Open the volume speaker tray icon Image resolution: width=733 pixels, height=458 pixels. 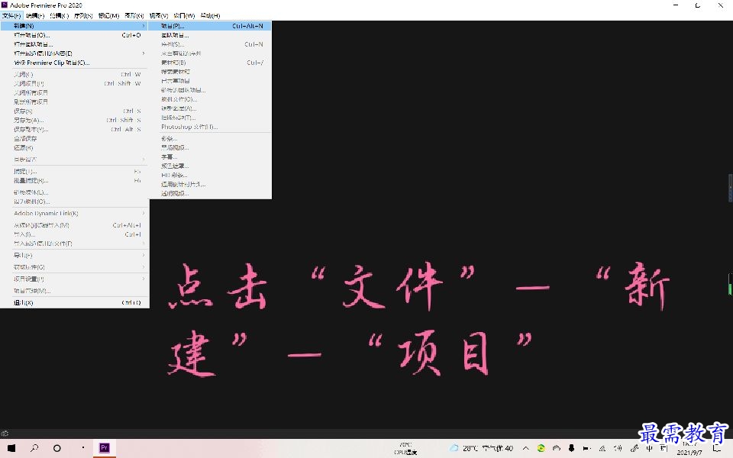click(x=618, y=448)
